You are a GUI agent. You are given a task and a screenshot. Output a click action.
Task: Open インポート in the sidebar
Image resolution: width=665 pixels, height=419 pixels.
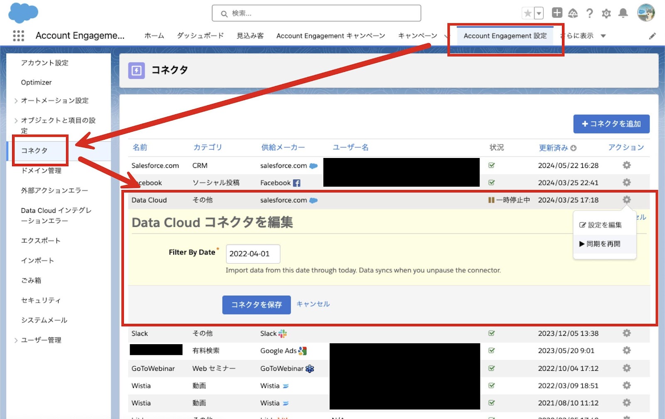pos(37,261)
